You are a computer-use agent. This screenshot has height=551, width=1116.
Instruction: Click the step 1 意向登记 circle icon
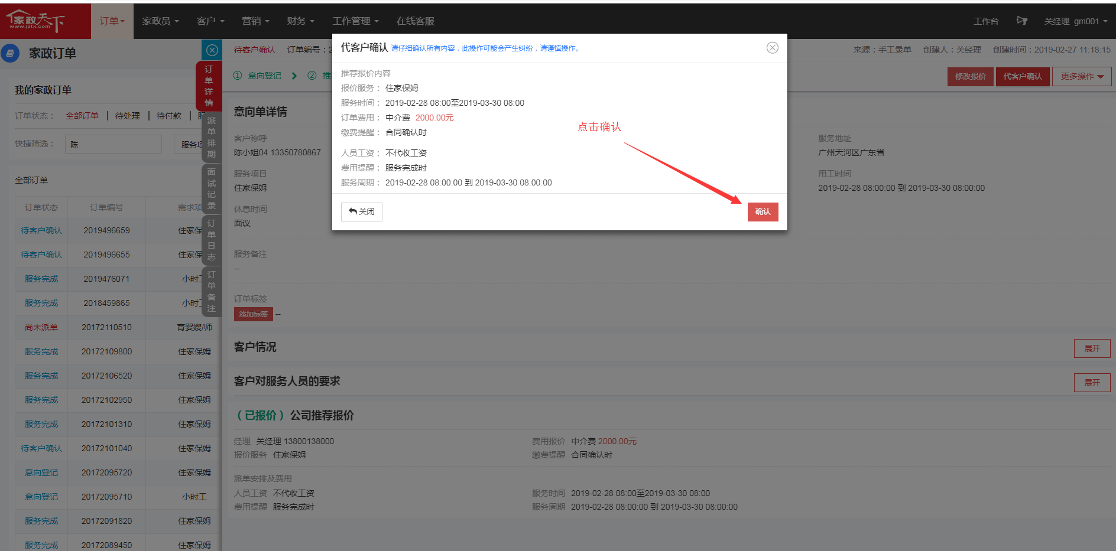(238, 76)
